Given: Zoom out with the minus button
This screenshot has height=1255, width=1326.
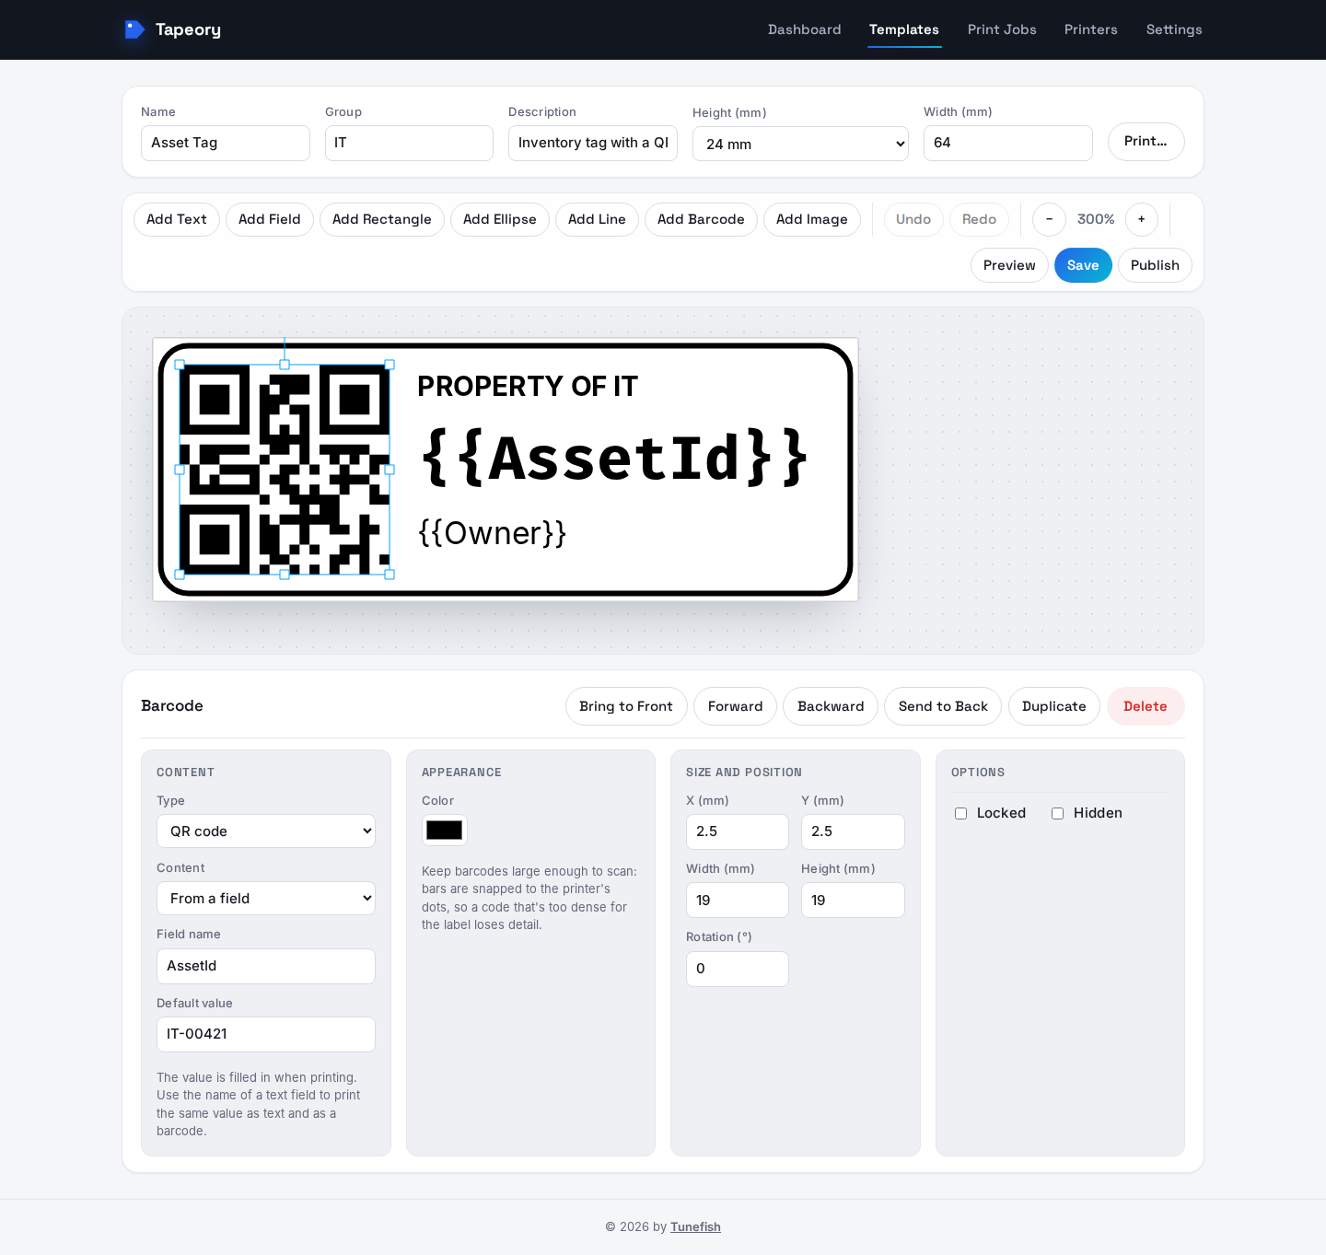Looking at the screenshot, I should pos(1049,219).
